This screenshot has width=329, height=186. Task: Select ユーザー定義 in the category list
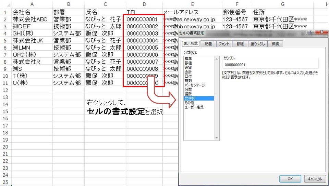click(194, 107)
